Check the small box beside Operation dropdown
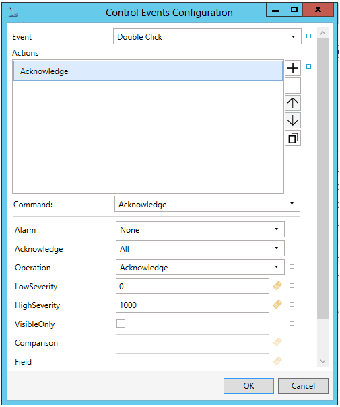 coord(292,267)
